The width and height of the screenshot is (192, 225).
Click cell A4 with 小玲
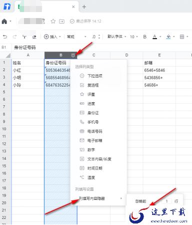point(28,85)
